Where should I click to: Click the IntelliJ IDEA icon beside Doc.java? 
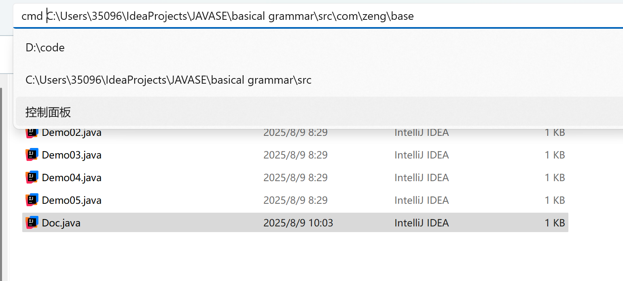(32, 222)
